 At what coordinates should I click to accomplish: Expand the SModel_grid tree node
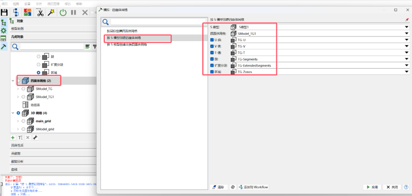pyautogui.click(x=18, y=129)
